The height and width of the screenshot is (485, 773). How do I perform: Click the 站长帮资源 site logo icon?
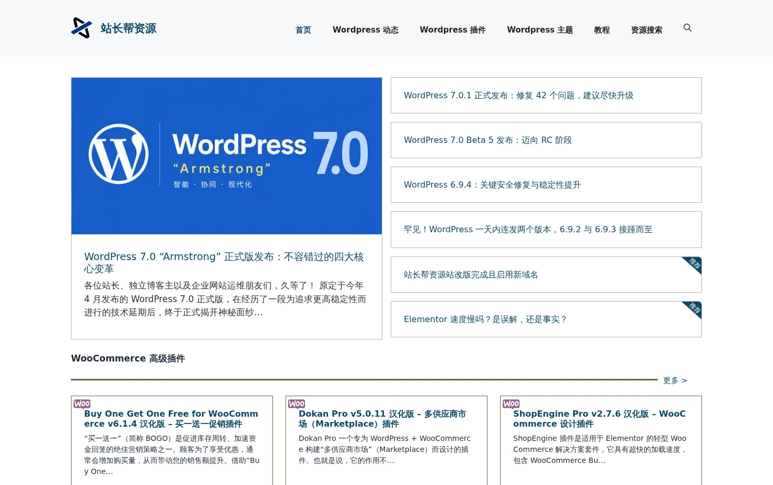[x=82, y=28]
